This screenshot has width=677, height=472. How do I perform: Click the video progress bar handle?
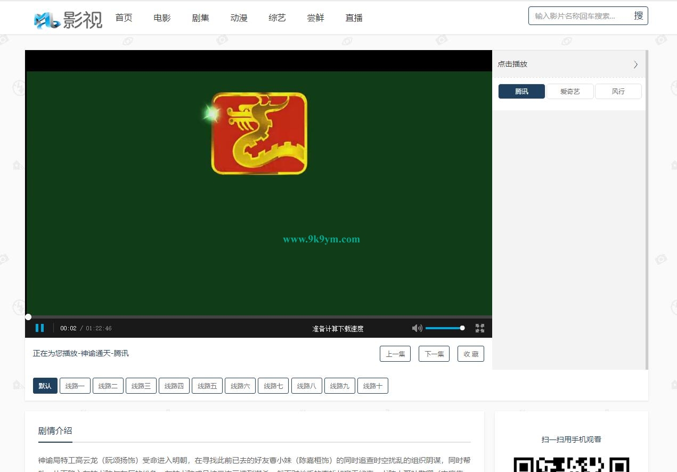click(28, 317)
